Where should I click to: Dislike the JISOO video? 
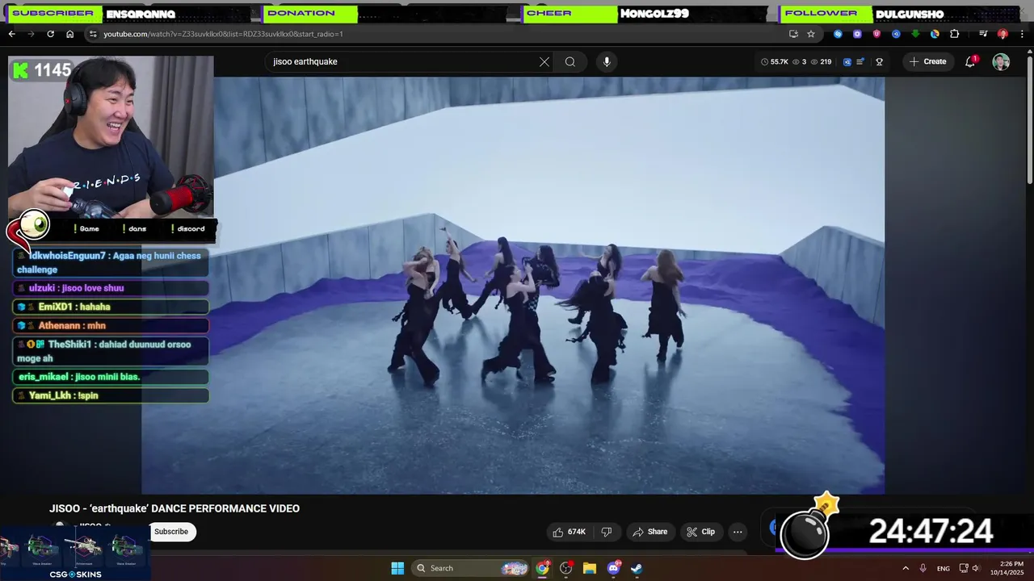[x=607, y=532]
